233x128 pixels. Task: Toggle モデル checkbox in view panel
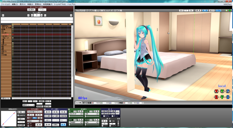tap(104, 116)
